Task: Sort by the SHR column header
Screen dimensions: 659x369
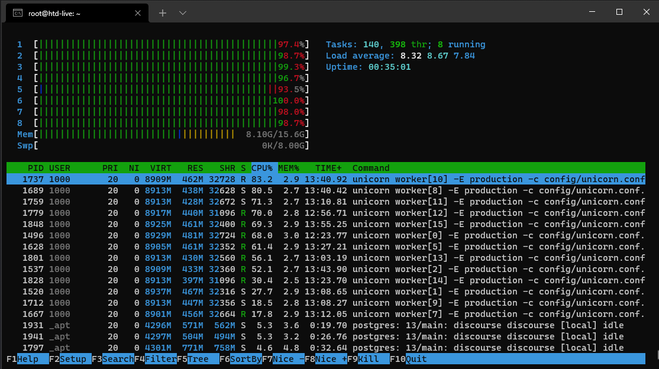Action: click(227, 168)
